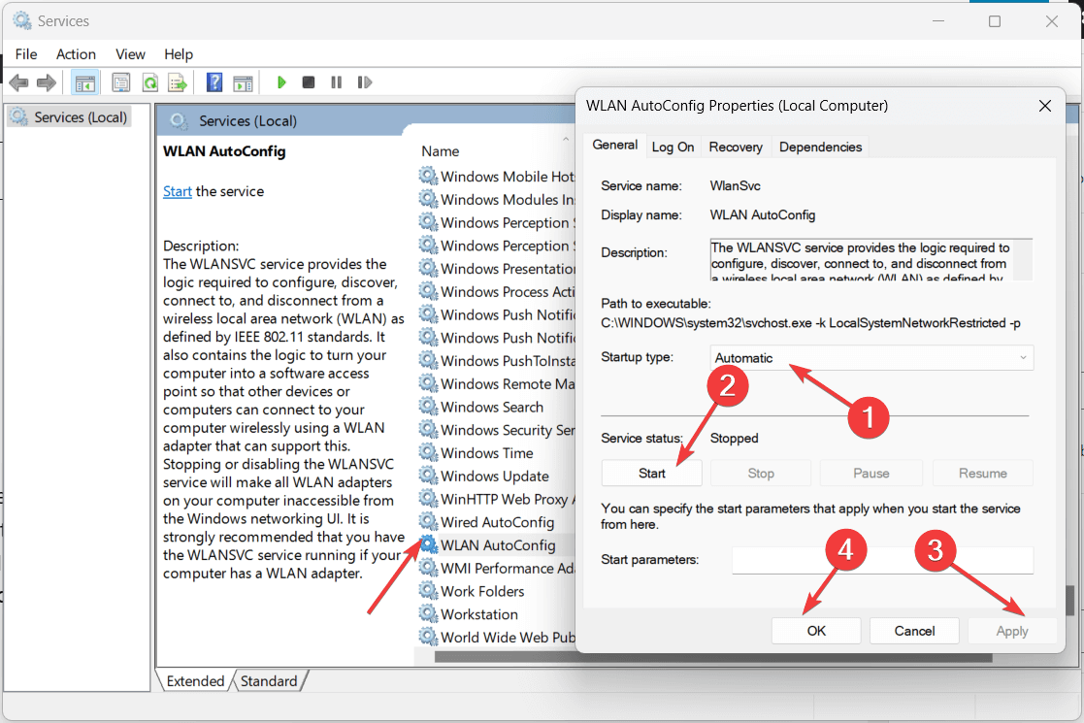Click the disabled Resume button
The width and height of the screenshot is (1084, 723).
[982, 474]
